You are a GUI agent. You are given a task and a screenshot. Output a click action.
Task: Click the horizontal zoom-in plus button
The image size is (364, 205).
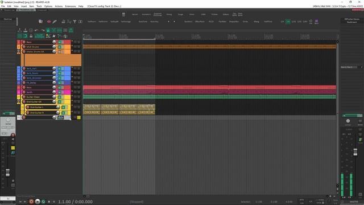[x=330, y=196]
